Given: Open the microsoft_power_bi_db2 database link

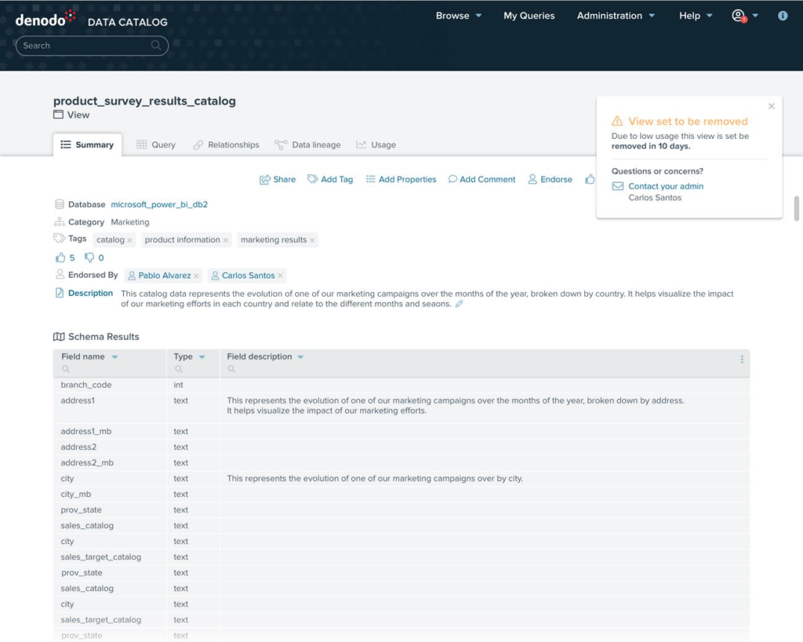Looking at the screenshot, I should (x=159, y=205).
